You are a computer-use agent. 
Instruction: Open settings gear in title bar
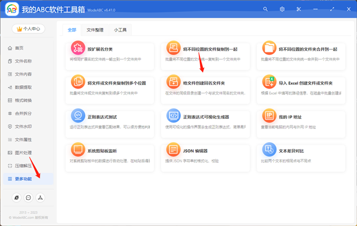[x=282, y=9]
